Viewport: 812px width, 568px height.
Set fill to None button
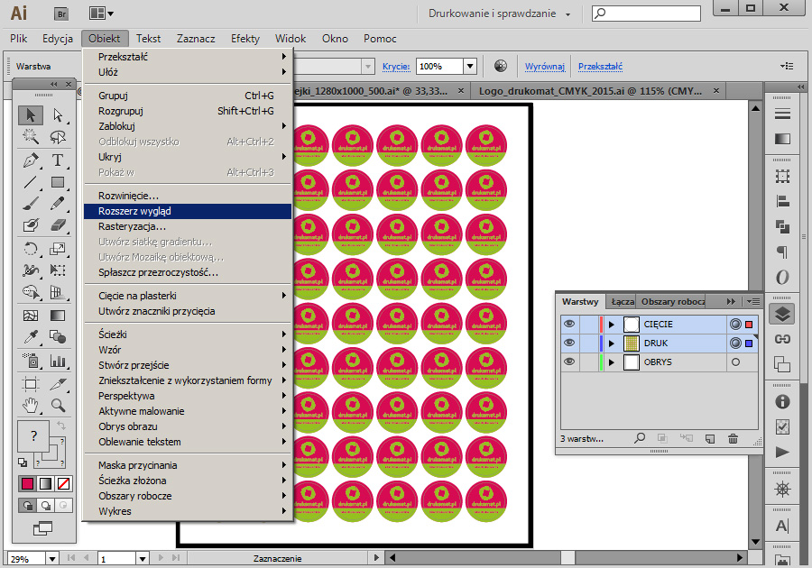64,483
